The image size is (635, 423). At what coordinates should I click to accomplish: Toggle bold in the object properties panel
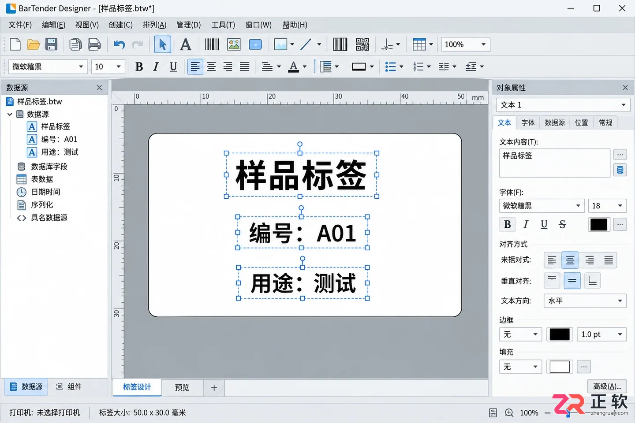508,224
